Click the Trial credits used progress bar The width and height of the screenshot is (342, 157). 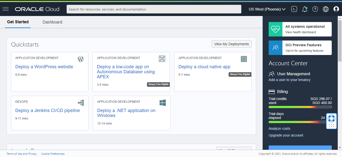pyautogui.click(x=300, y=107)
